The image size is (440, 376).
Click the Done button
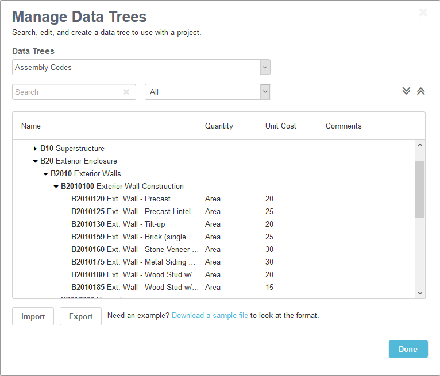pyautogui.click(x=408, y=349)
